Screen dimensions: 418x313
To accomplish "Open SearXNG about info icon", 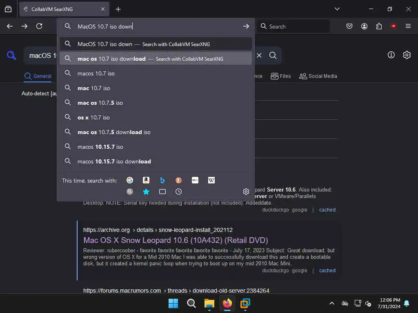I will click(x=391, y=55).
